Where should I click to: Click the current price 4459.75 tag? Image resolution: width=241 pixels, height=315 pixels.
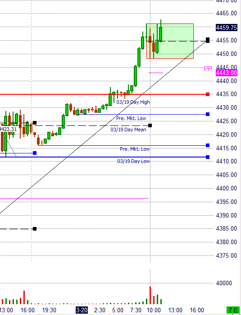(227, 28)
